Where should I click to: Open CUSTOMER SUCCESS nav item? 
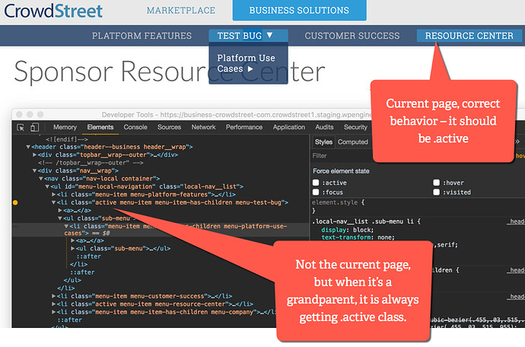click(352, 36)
